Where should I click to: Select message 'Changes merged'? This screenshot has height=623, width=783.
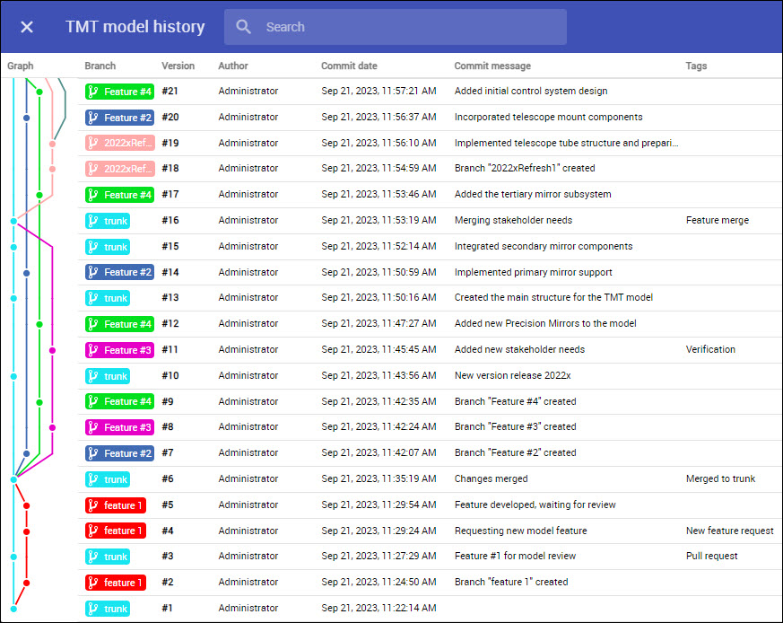(491, 478)
